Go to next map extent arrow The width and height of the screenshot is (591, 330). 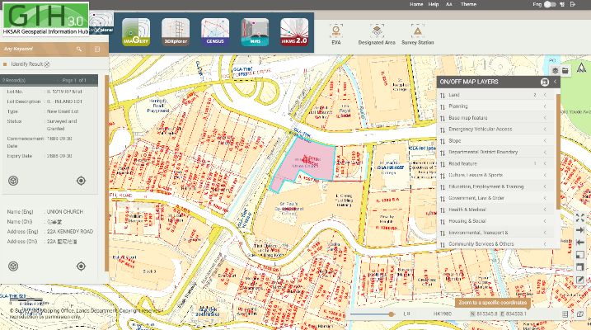point(580,230)
